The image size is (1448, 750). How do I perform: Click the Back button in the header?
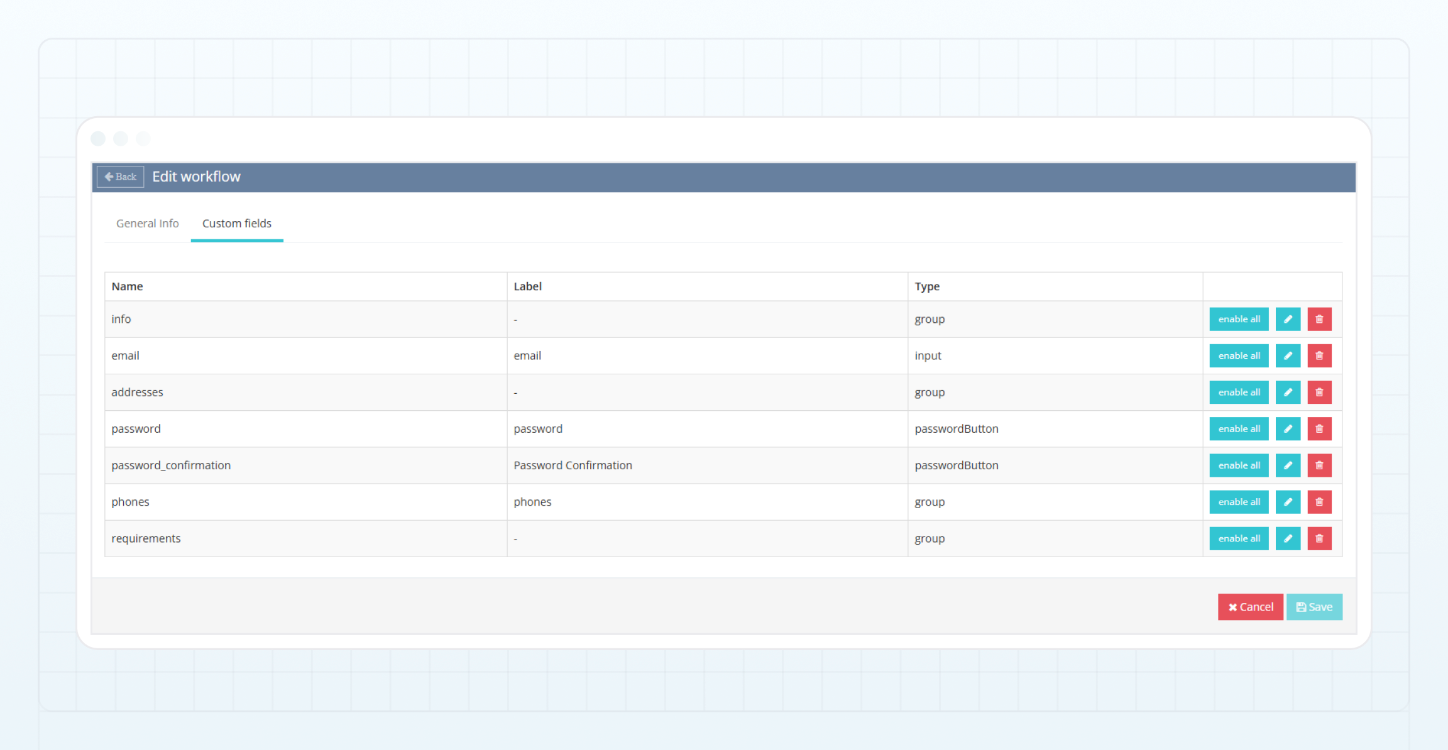[x=120, y=177]
